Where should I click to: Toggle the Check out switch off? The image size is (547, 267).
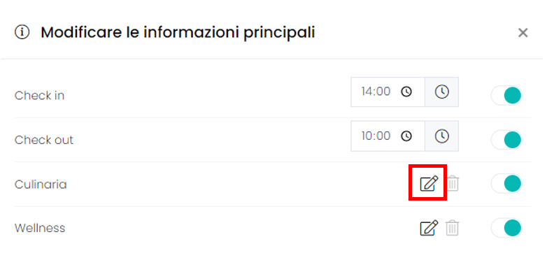pos(506,140)
